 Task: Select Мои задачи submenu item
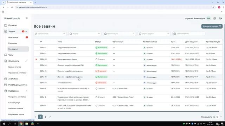coord(13,37)
